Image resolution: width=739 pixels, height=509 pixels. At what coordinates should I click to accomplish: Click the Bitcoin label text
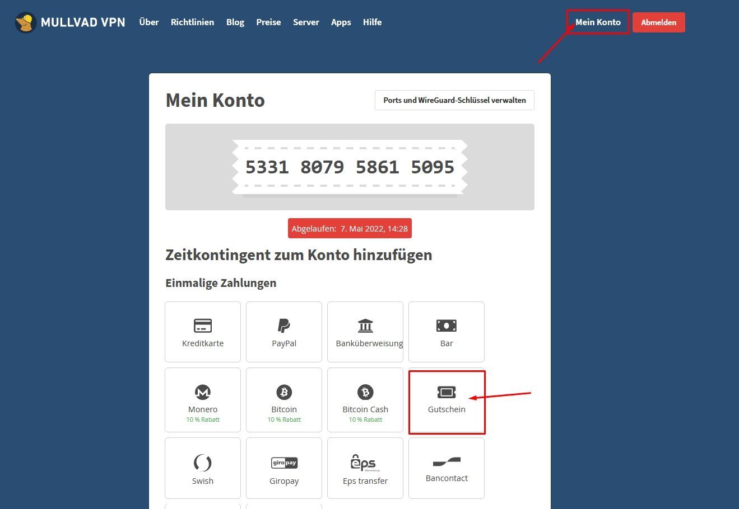(x=284, y=409)
